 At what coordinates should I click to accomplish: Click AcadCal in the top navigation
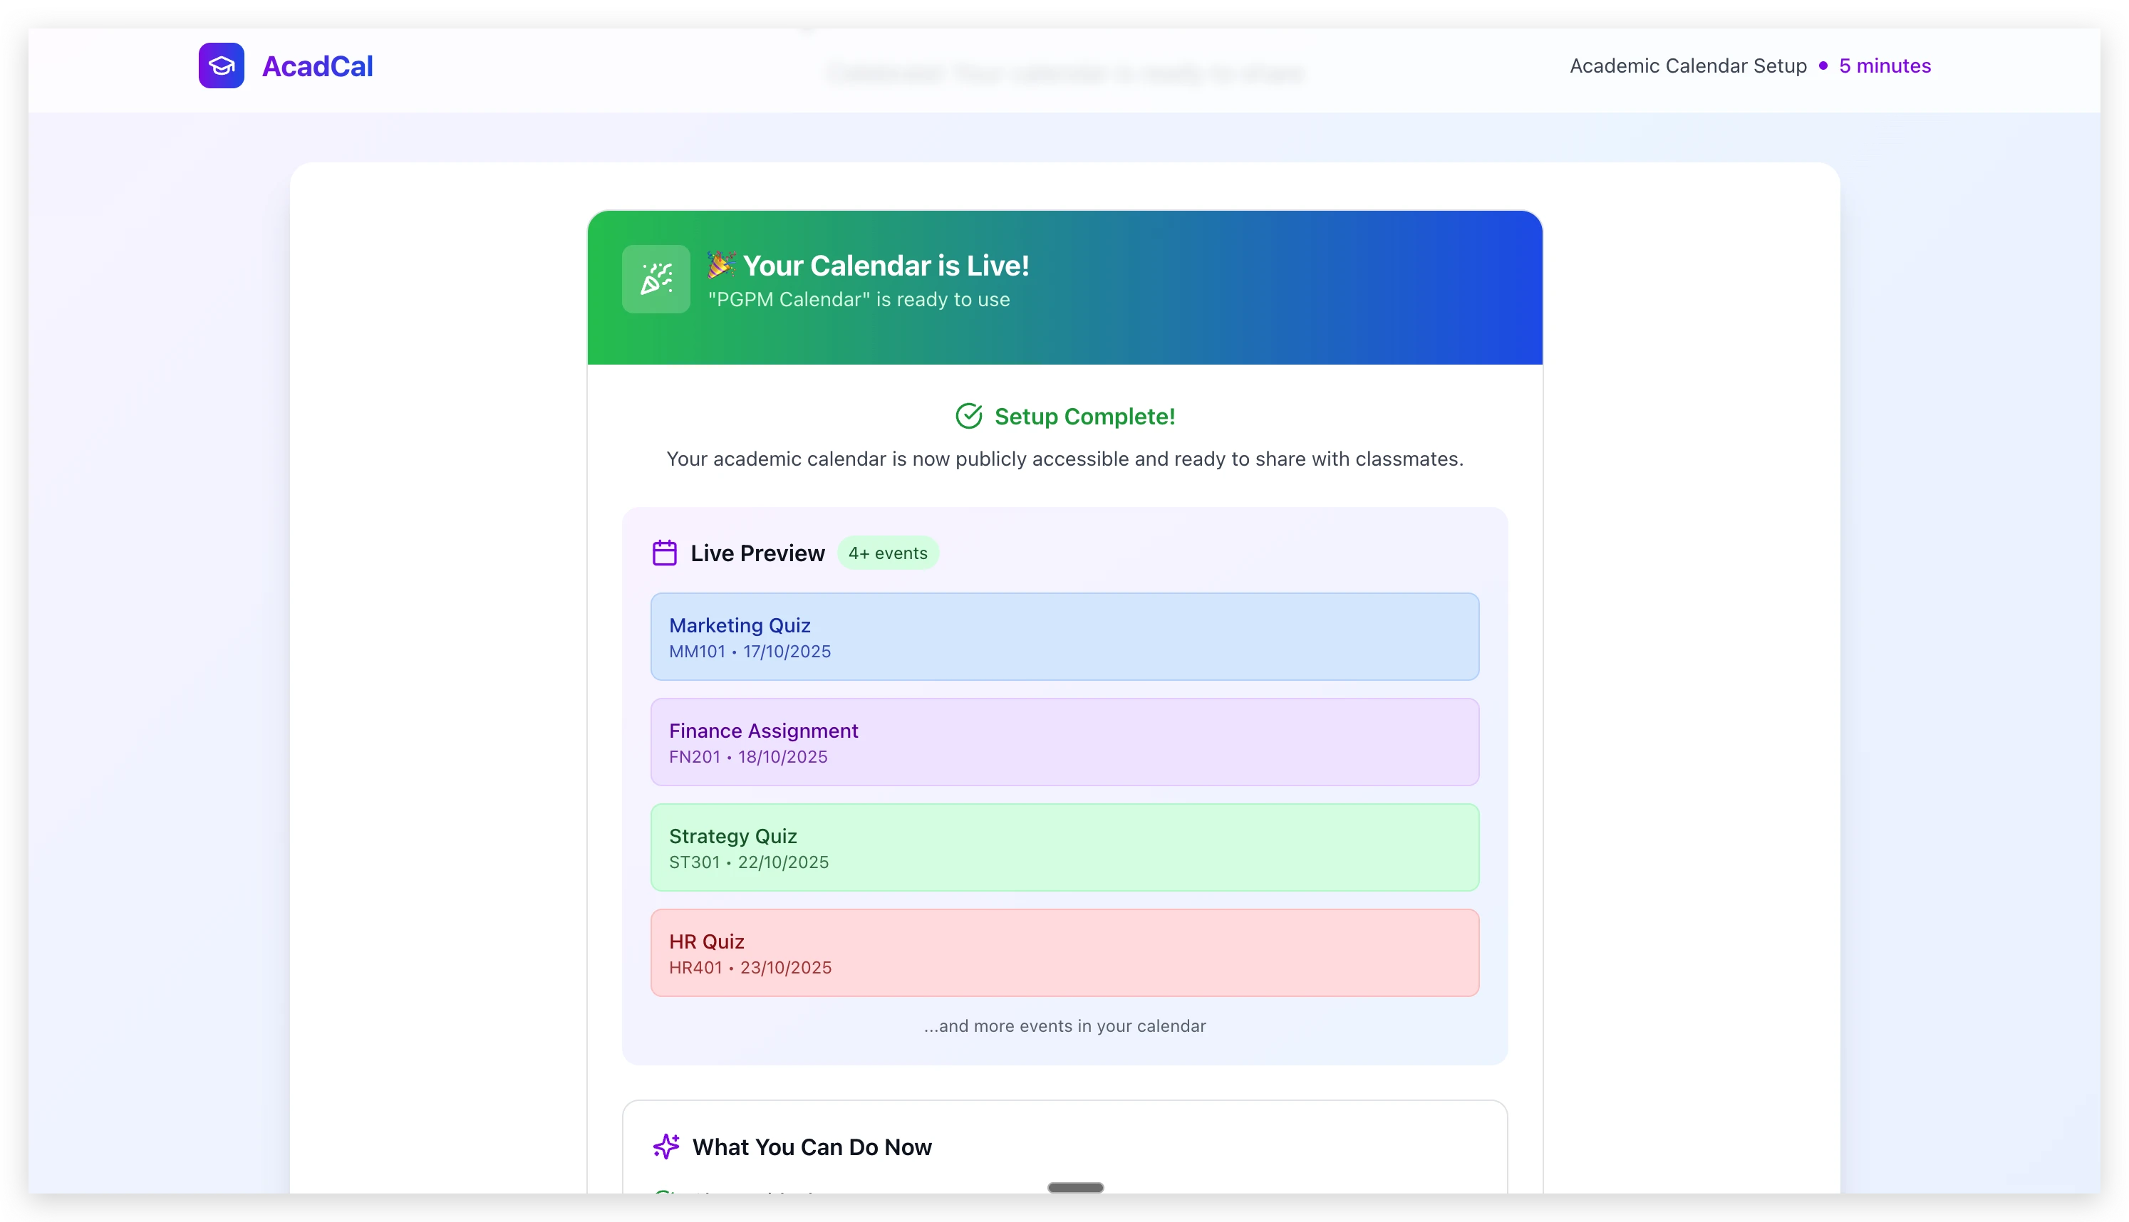tap(317, 66)
